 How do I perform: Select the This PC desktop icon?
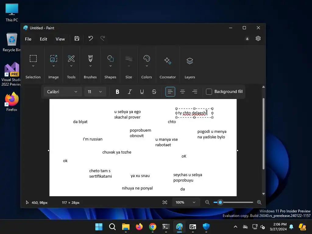(x=12, y=12)
